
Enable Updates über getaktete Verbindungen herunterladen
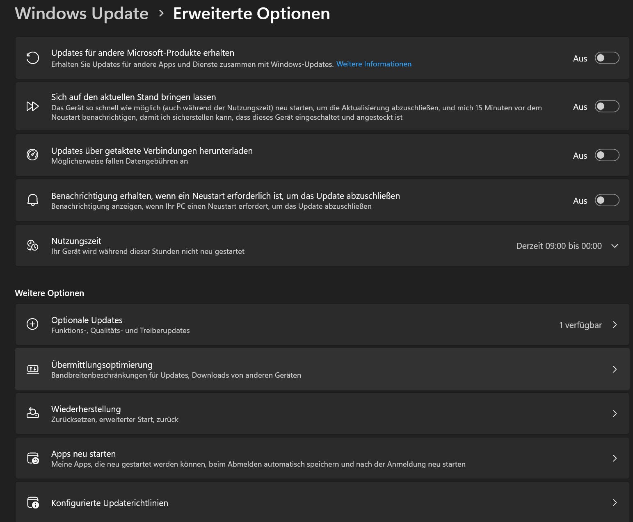click(x=607, y=155)
